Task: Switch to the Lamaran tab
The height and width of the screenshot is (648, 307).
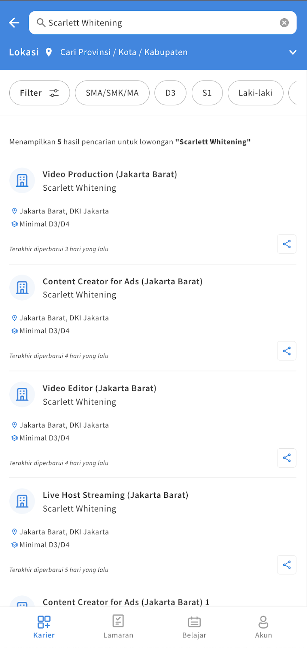Action: pos(118,627)
